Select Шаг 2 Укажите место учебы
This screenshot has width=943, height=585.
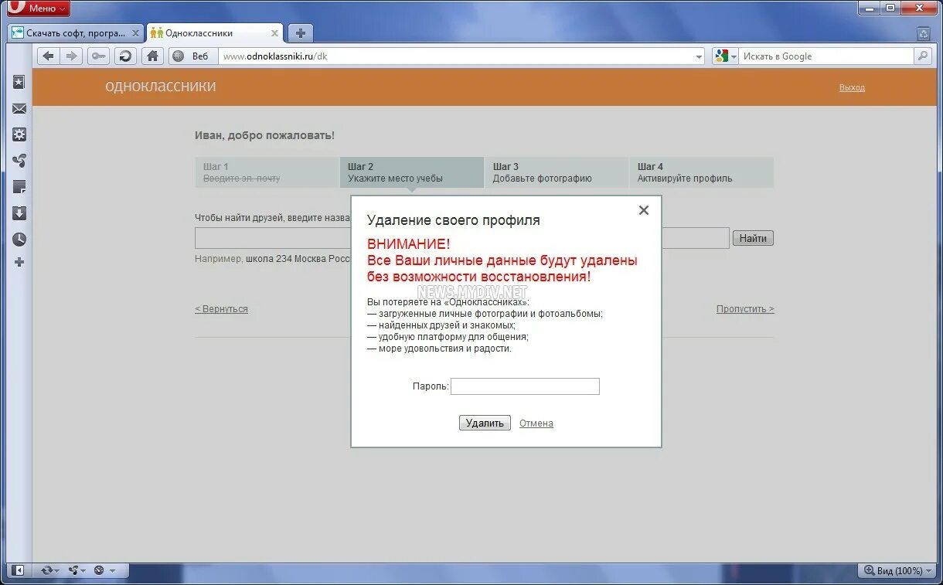coord(412,172)
